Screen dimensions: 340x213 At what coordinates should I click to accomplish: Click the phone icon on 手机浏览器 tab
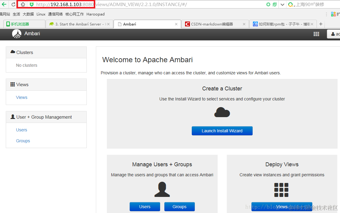click(8, 24)
